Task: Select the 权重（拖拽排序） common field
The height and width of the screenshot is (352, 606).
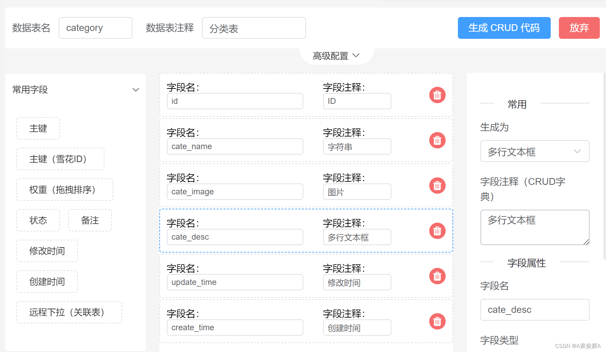Action: tap(65, 190)
